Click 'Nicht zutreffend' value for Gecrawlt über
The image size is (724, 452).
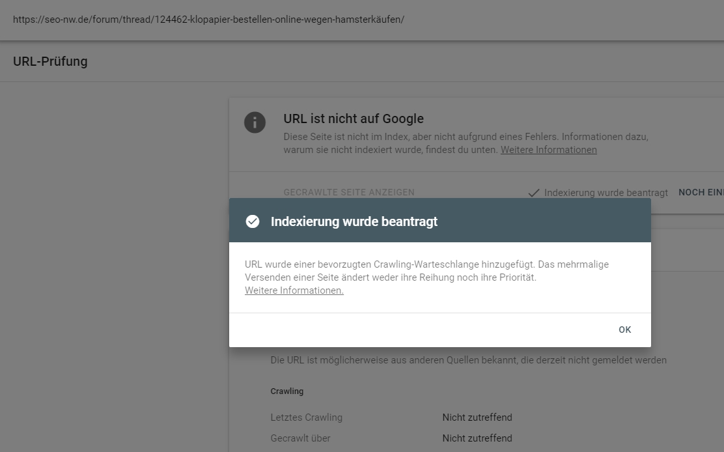477,438
